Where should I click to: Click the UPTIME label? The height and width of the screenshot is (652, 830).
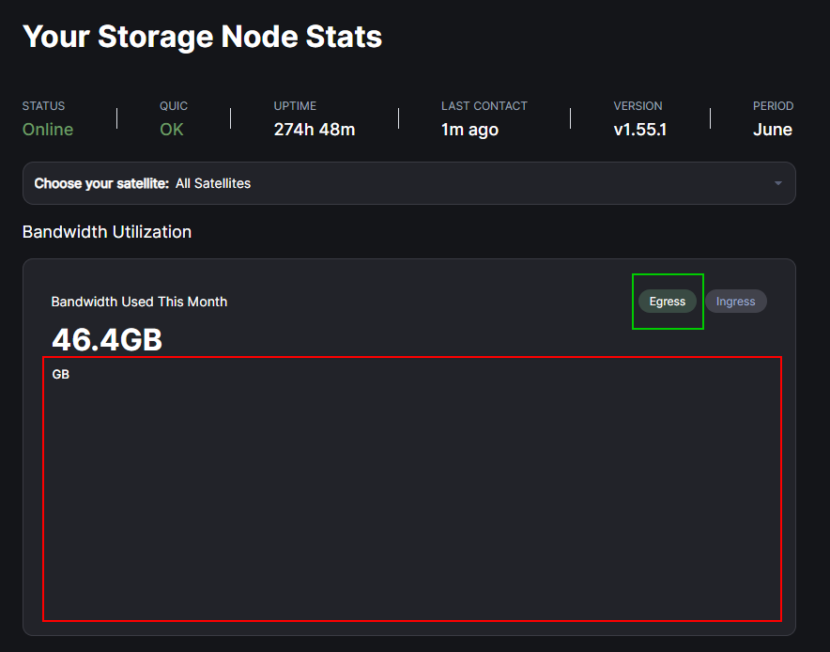coord(295,106)
